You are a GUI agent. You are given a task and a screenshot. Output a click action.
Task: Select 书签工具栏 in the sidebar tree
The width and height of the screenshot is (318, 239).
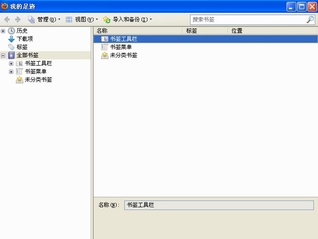[x=38, y=63]
